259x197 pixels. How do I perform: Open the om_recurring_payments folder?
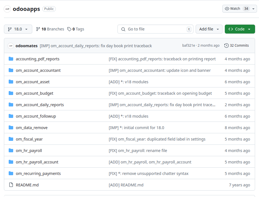[38, 174]
